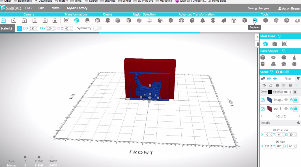Click the Details back arrow icon
The width and height of the screenshot is (301, 167).
[x=298, y=123]
